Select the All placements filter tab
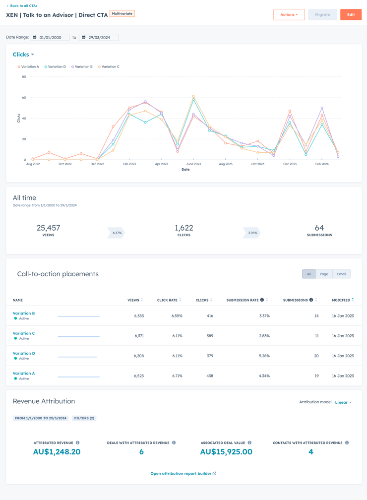 tap(308, 274)
